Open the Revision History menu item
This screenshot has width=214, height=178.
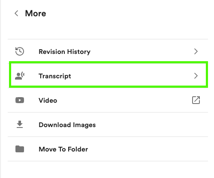[64, 52]
